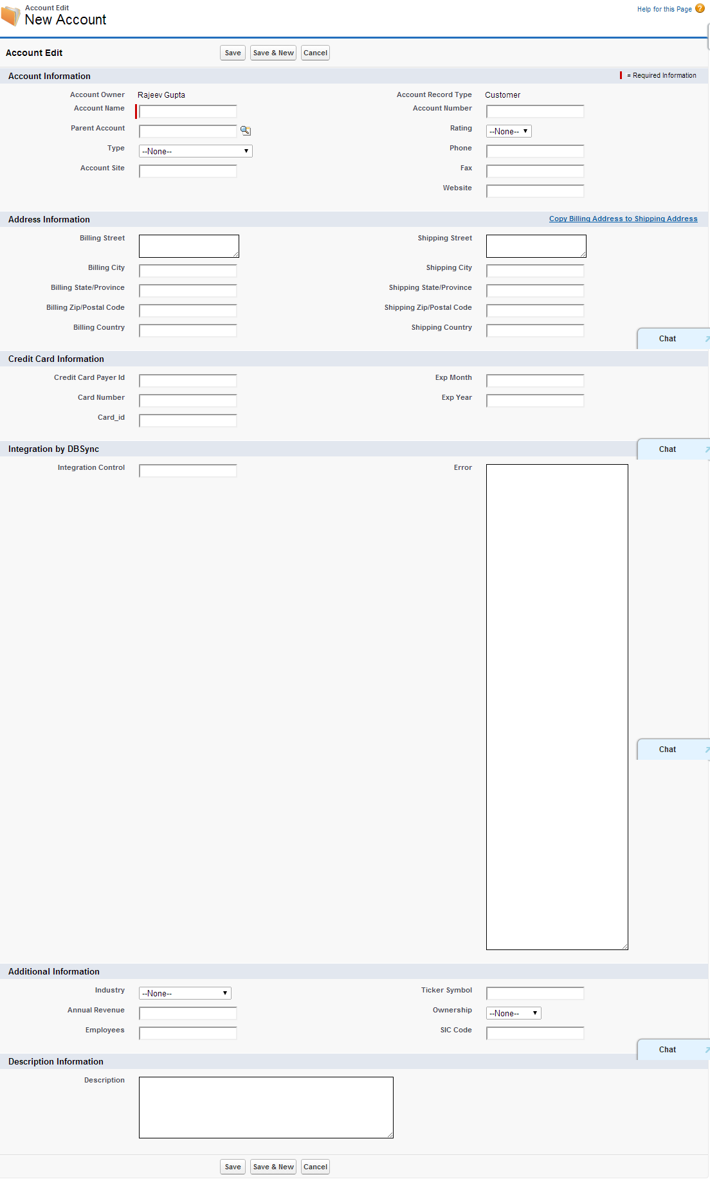This screenshot has height=1195, width=710.
Task: Click the Integration Control field
Action: pos(188,471)
